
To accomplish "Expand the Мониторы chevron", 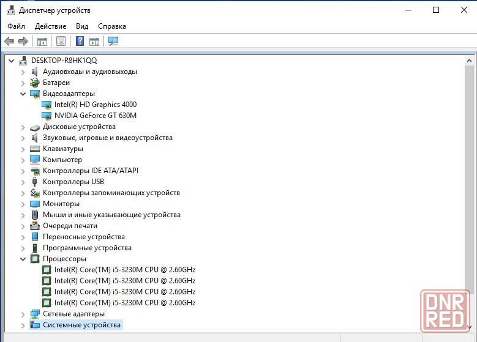I will tap(23, 204).
